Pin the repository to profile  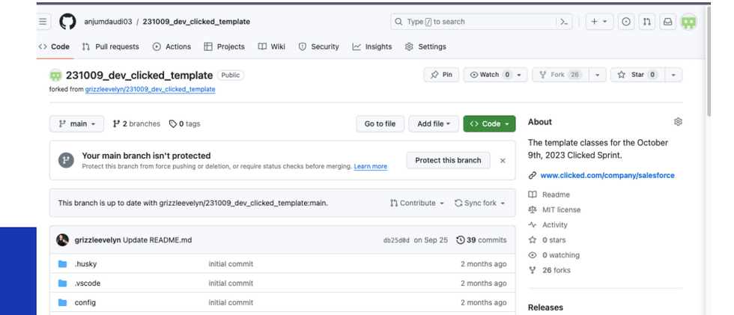442,75
